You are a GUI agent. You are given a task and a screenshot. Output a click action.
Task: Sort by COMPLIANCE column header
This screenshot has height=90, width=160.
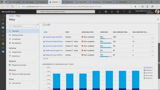point(104,32)
